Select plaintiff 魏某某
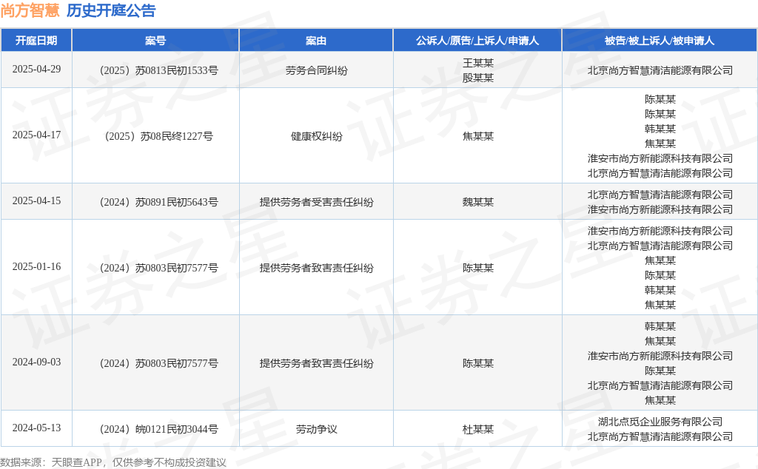758x469 pixels. [x=477, y=202]
